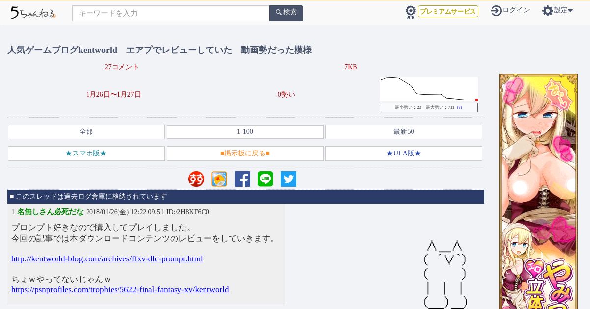Click the 7KB size text
Screen dimensions: 590x309
[351, 67]
